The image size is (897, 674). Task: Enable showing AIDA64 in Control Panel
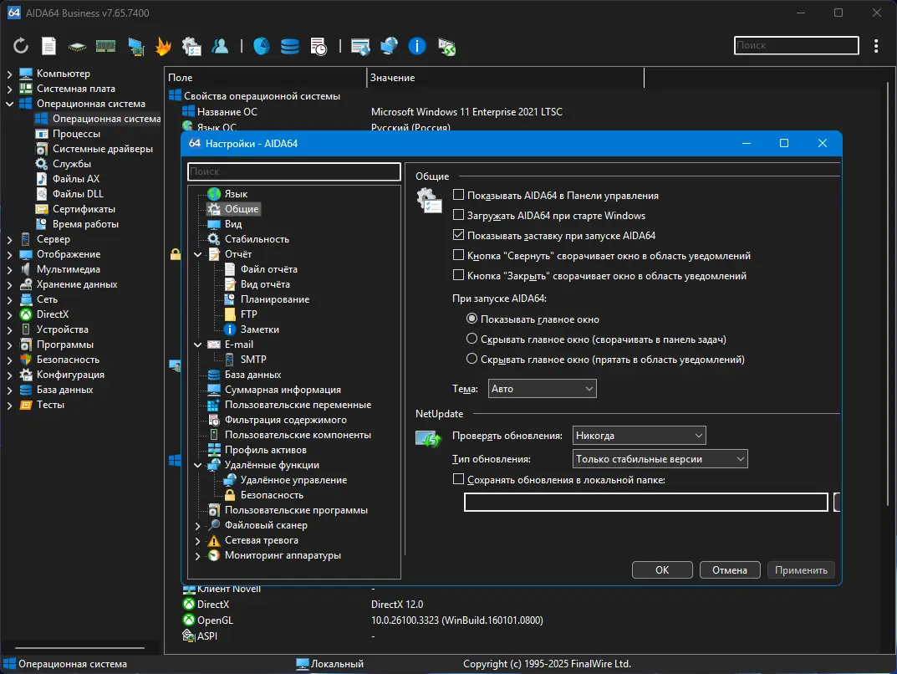click(x=458, y=196)
